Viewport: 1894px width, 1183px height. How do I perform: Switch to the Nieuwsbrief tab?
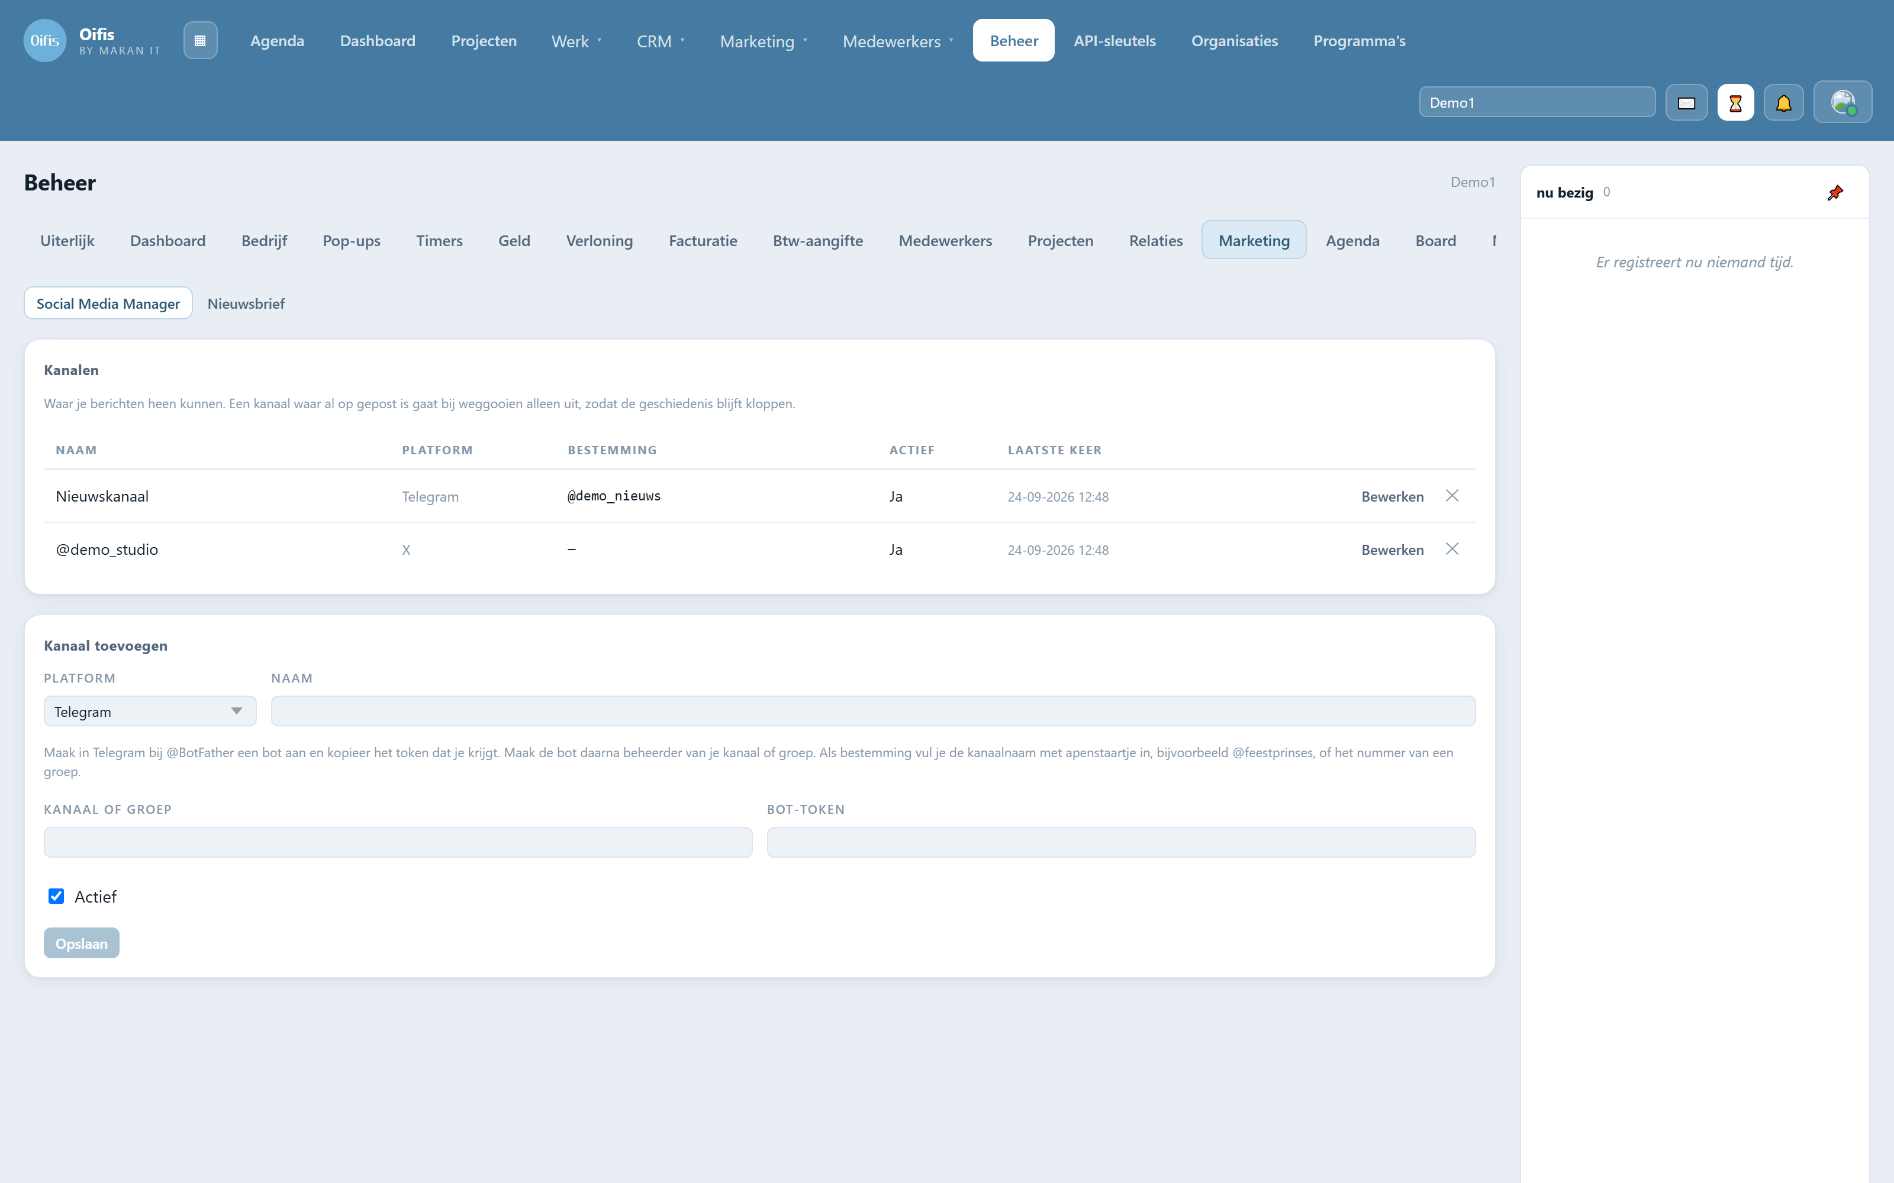pos(246,303)
